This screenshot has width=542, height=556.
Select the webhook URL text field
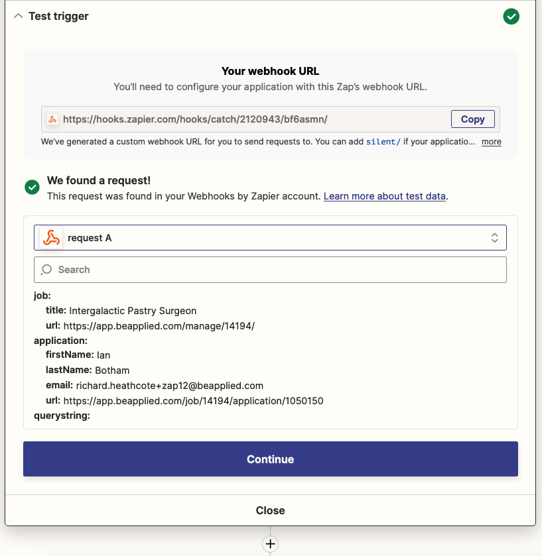271,119
